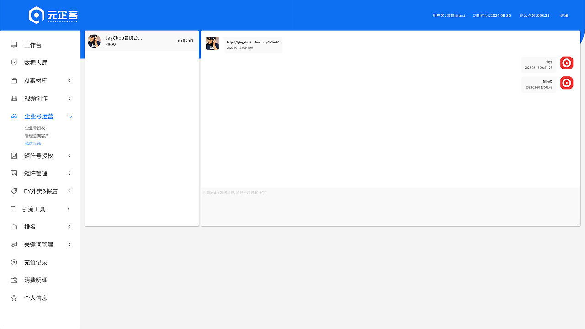
Task: Collapse the 企业号运营 chevron
Action: (70, 117)
